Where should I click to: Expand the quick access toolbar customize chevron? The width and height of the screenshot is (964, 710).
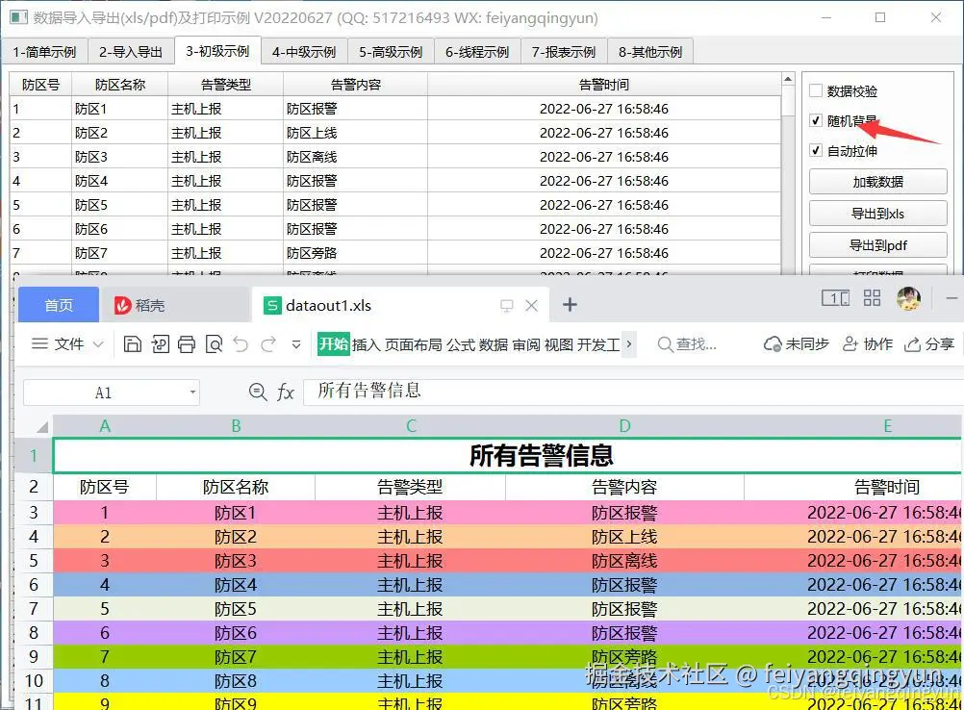coord(295,343)
